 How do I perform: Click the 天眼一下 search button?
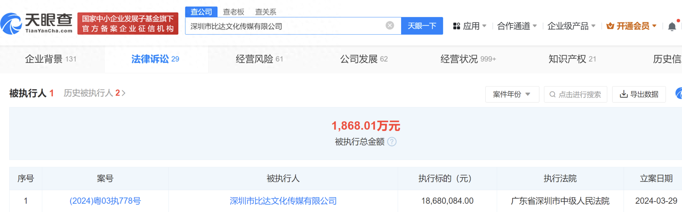point(422,26)
